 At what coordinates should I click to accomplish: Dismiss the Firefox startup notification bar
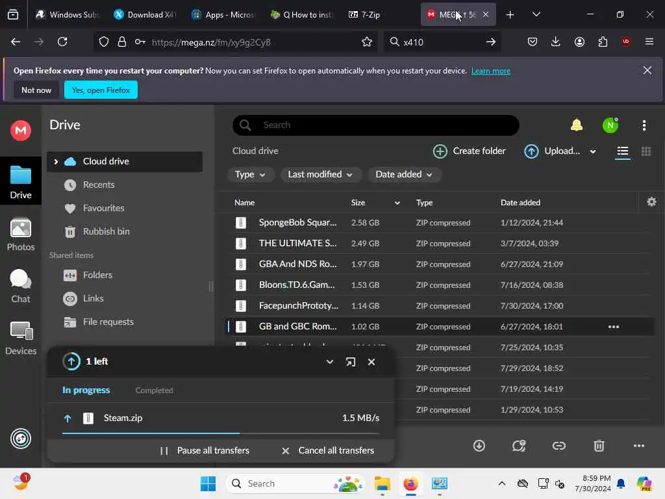click(647, 70)
